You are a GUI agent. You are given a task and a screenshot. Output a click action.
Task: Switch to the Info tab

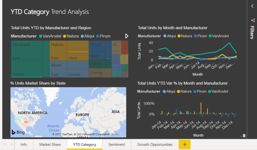click(24, 145)
